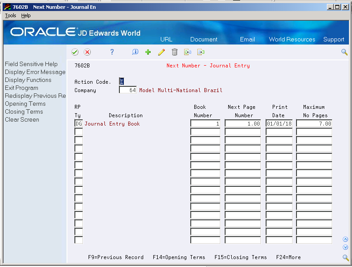
Task: Click the trash can Delete icon
Action: click(174, 52)
